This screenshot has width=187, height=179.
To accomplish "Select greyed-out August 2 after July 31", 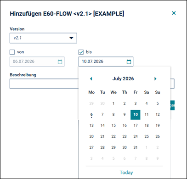I will (158, 147).
